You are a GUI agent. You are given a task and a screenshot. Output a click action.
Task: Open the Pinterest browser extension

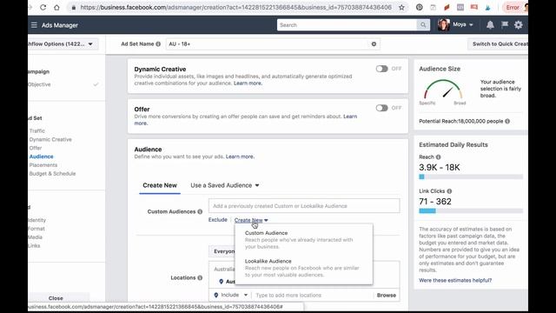(419, 7)
